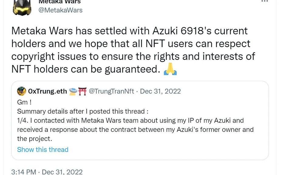Image resolution: width=282 pixels, height=175 pixels.
Task: Visit the @TrungTranNft handle
Action: pos(111,91)
